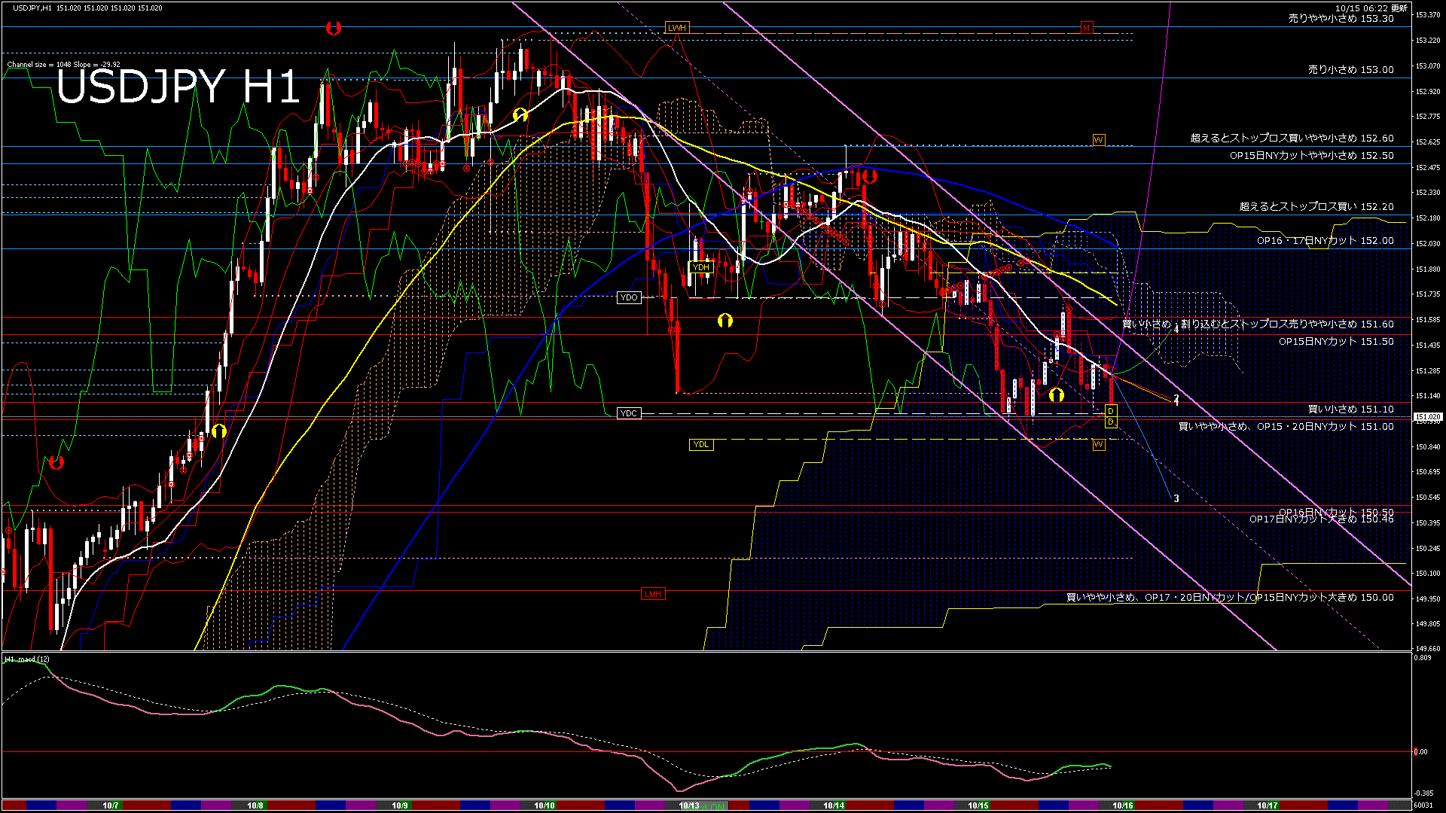
Task: Click current price tag 151.020 on scale
Action: tap(1427, 416)
